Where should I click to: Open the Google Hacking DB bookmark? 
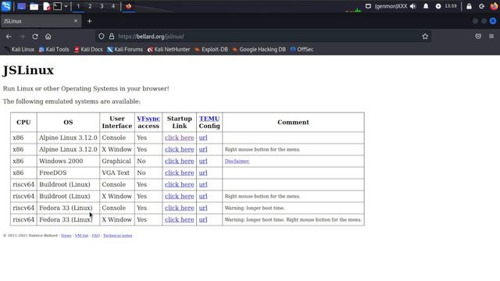pyautogui.click(x=259, y=49)
